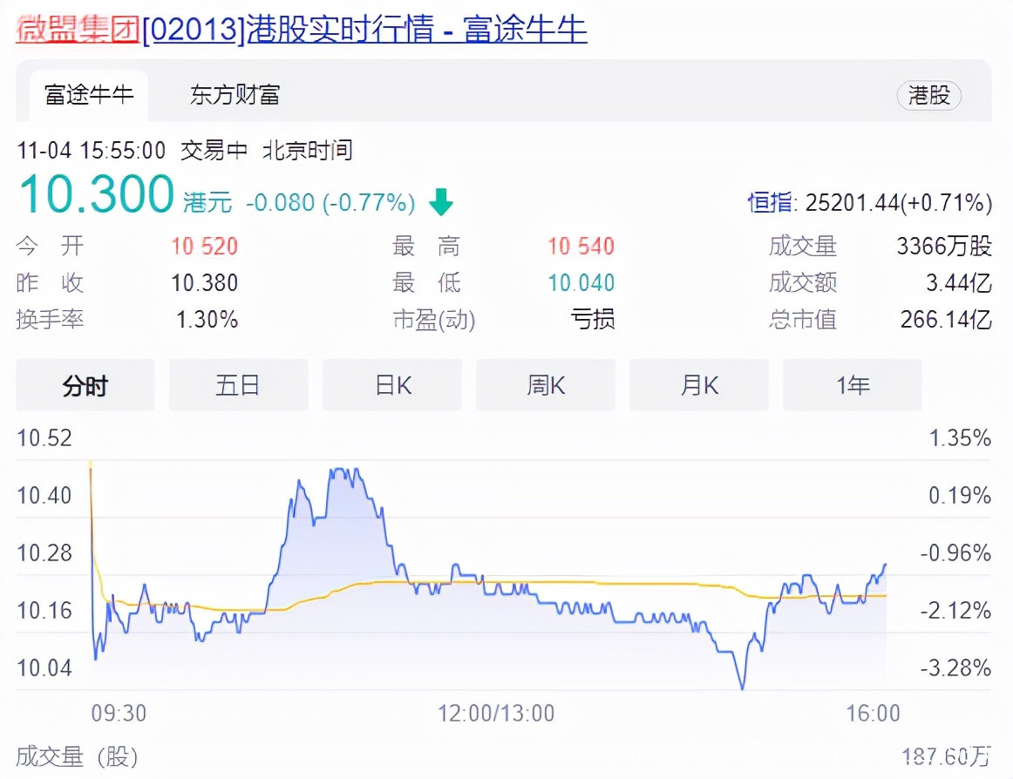The width and height of the screenshot is (1013, 779).
Task: Select the 1年 chart tab
Action: (853, 386)
